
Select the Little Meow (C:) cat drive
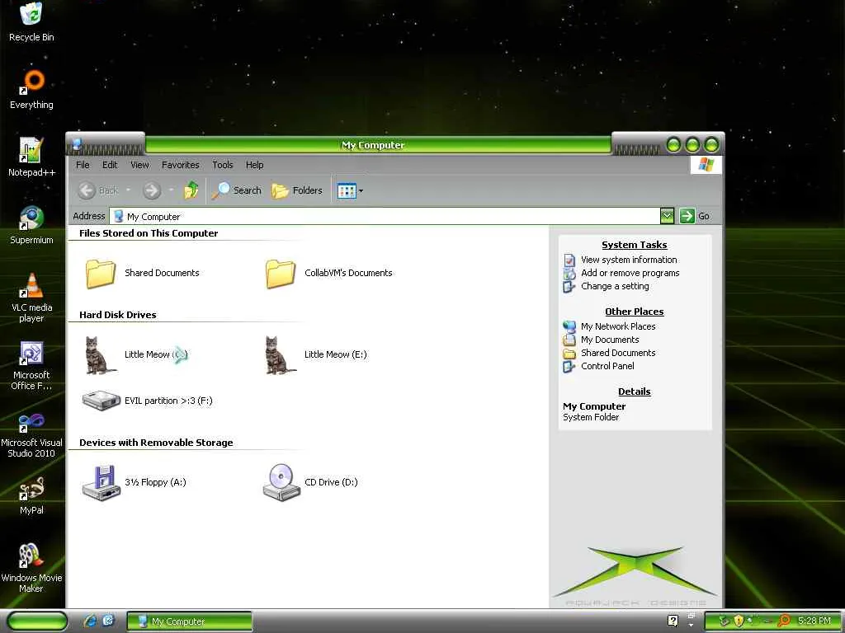(136, 354)
